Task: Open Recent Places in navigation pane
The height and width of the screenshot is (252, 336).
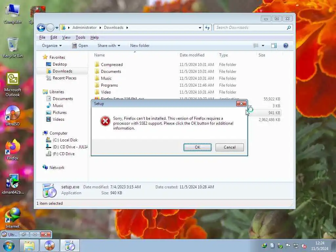Action: pos(61,78)
